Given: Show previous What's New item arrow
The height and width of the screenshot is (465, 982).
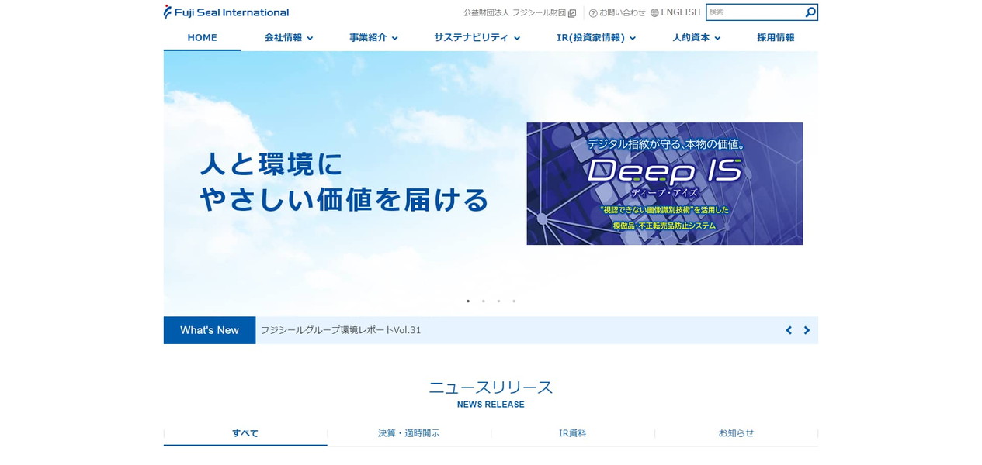Looking at the screenshot, I should click(x=789, y=330).
